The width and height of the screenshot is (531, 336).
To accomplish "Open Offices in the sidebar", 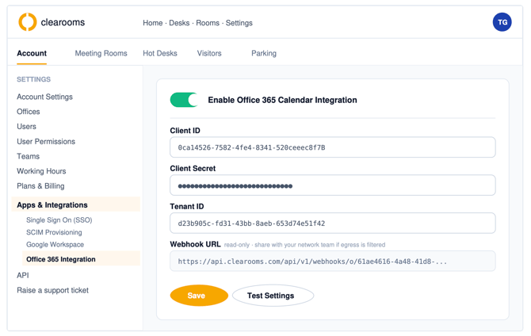I will point(29,112).
